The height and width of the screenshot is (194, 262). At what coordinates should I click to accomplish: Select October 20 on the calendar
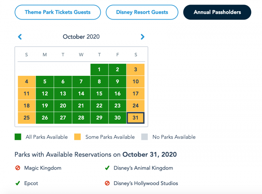click(x=63, y=106)
